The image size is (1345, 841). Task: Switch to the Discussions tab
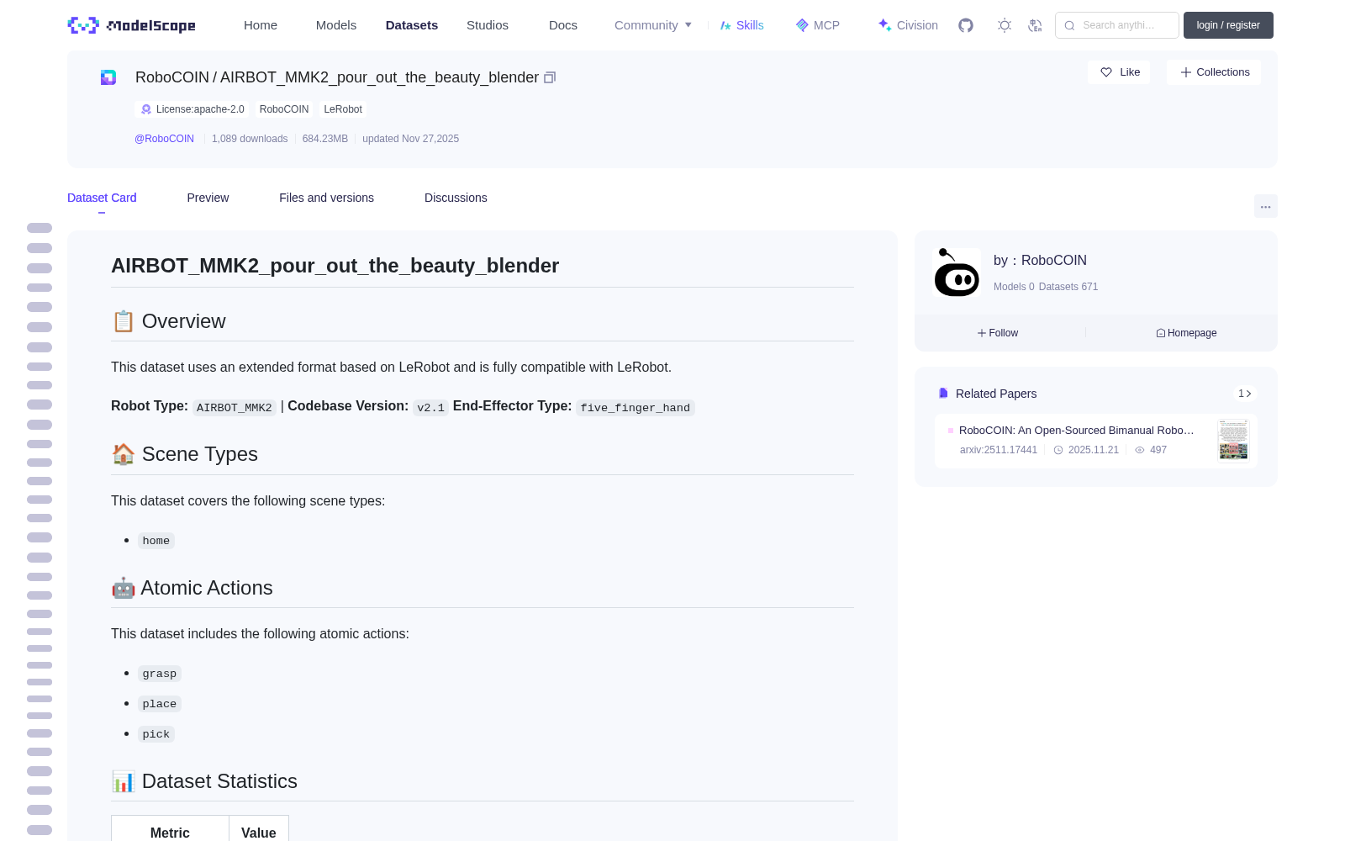(456, 198)
